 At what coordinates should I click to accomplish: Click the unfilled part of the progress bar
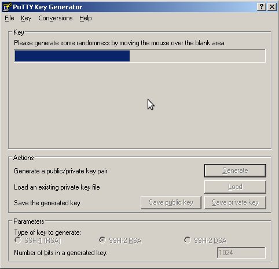pyautogui.click(x=197, y=56)
